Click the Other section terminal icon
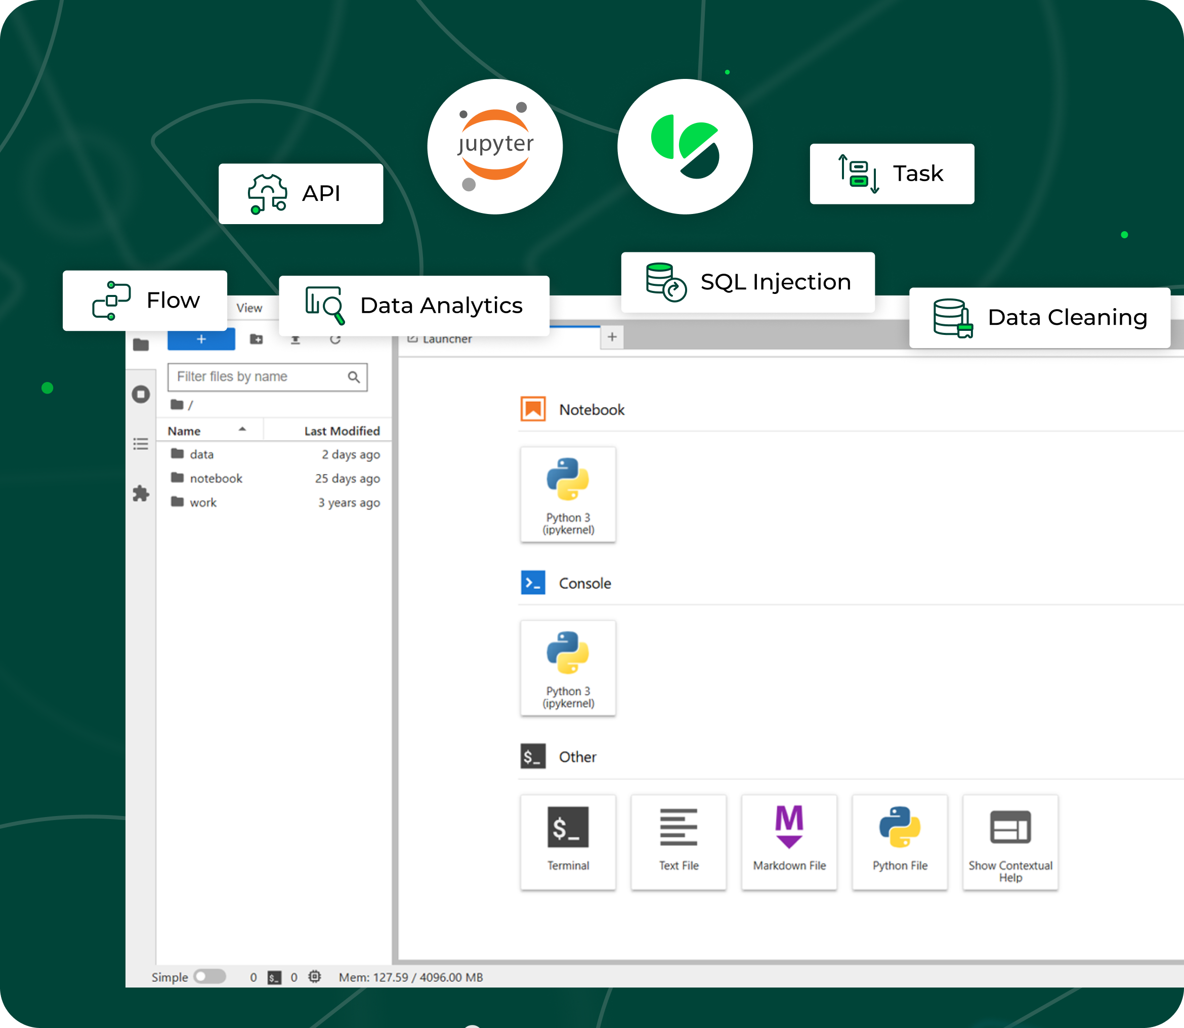Screen dimensions: 1184x1028 533,757
